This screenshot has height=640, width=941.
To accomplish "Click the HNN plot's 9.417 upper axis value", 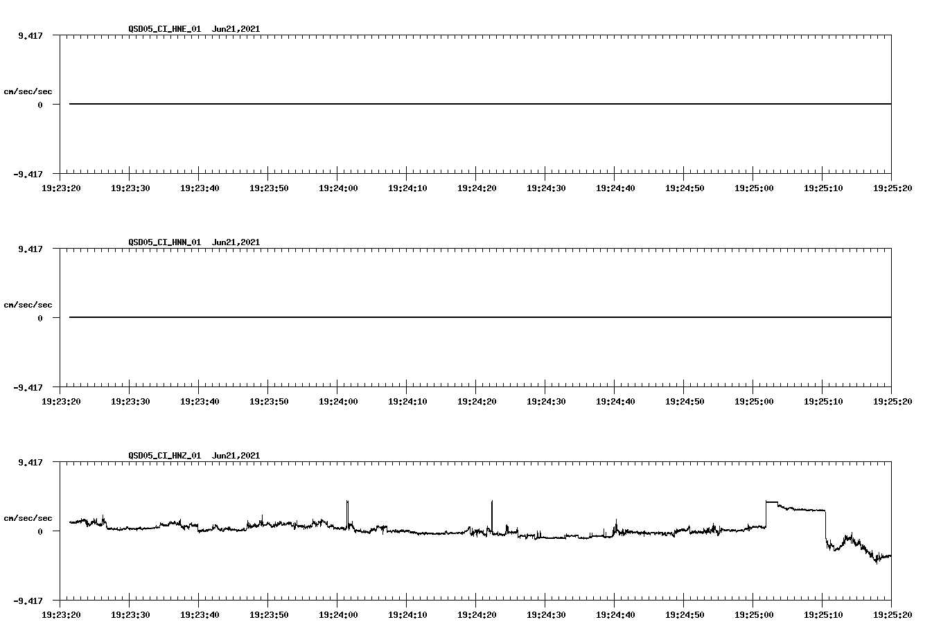I will point(30,249).
